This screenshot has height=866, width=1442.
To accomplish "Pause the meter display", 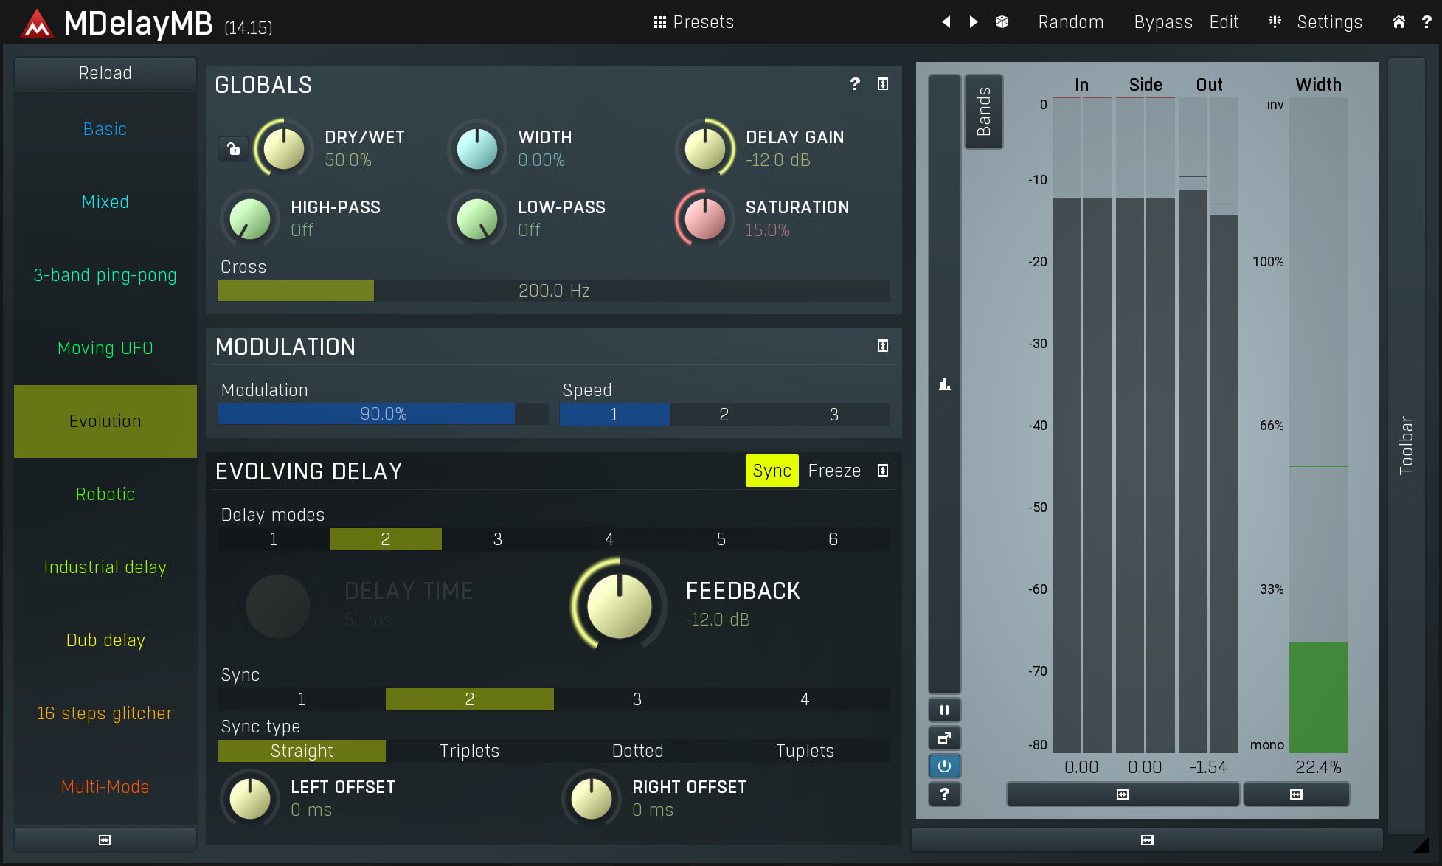I will 944,710.
